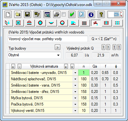Select f value 0,70 in splachovač row
This screenshot has height=121, width=128.
pos(105,79)
